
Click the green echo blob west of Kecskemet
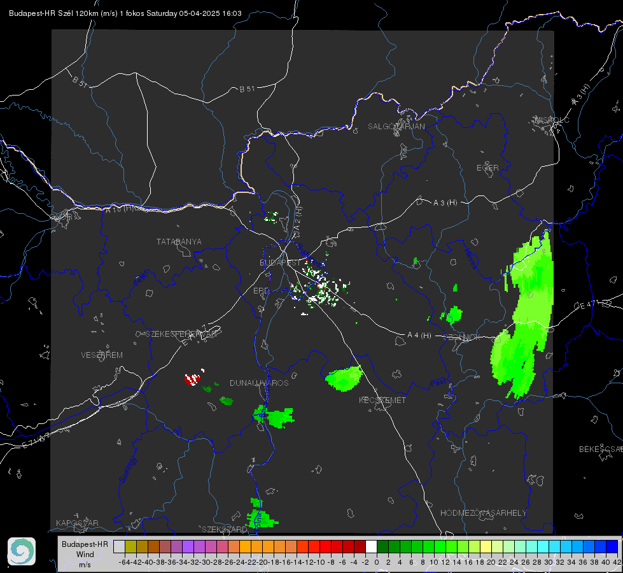(344, 378)
